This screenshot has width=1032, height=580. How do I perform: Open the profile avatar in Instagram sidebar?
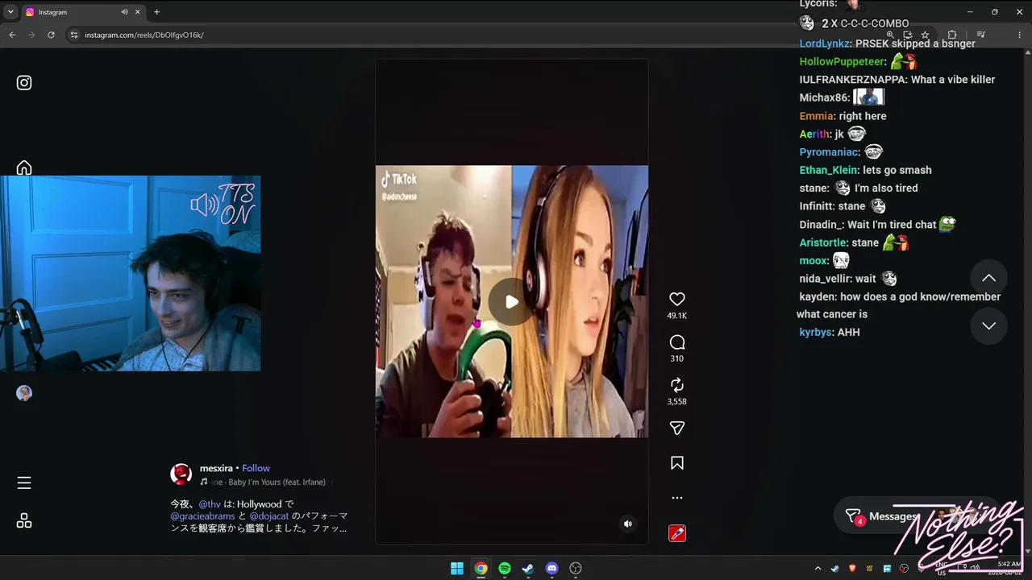24,393
